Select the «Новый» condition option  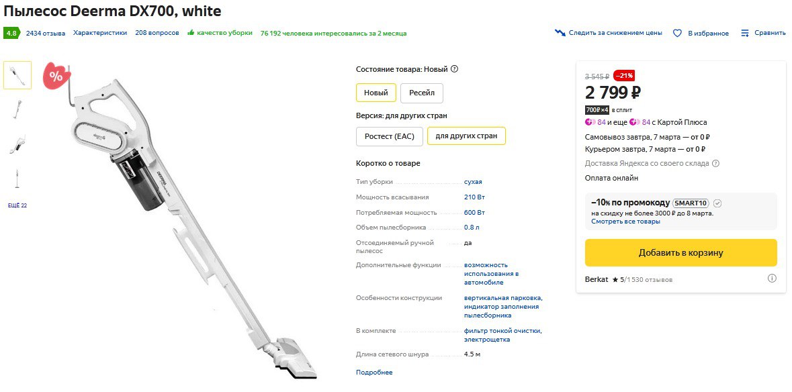pyautogui.click(x=376, y=93)
